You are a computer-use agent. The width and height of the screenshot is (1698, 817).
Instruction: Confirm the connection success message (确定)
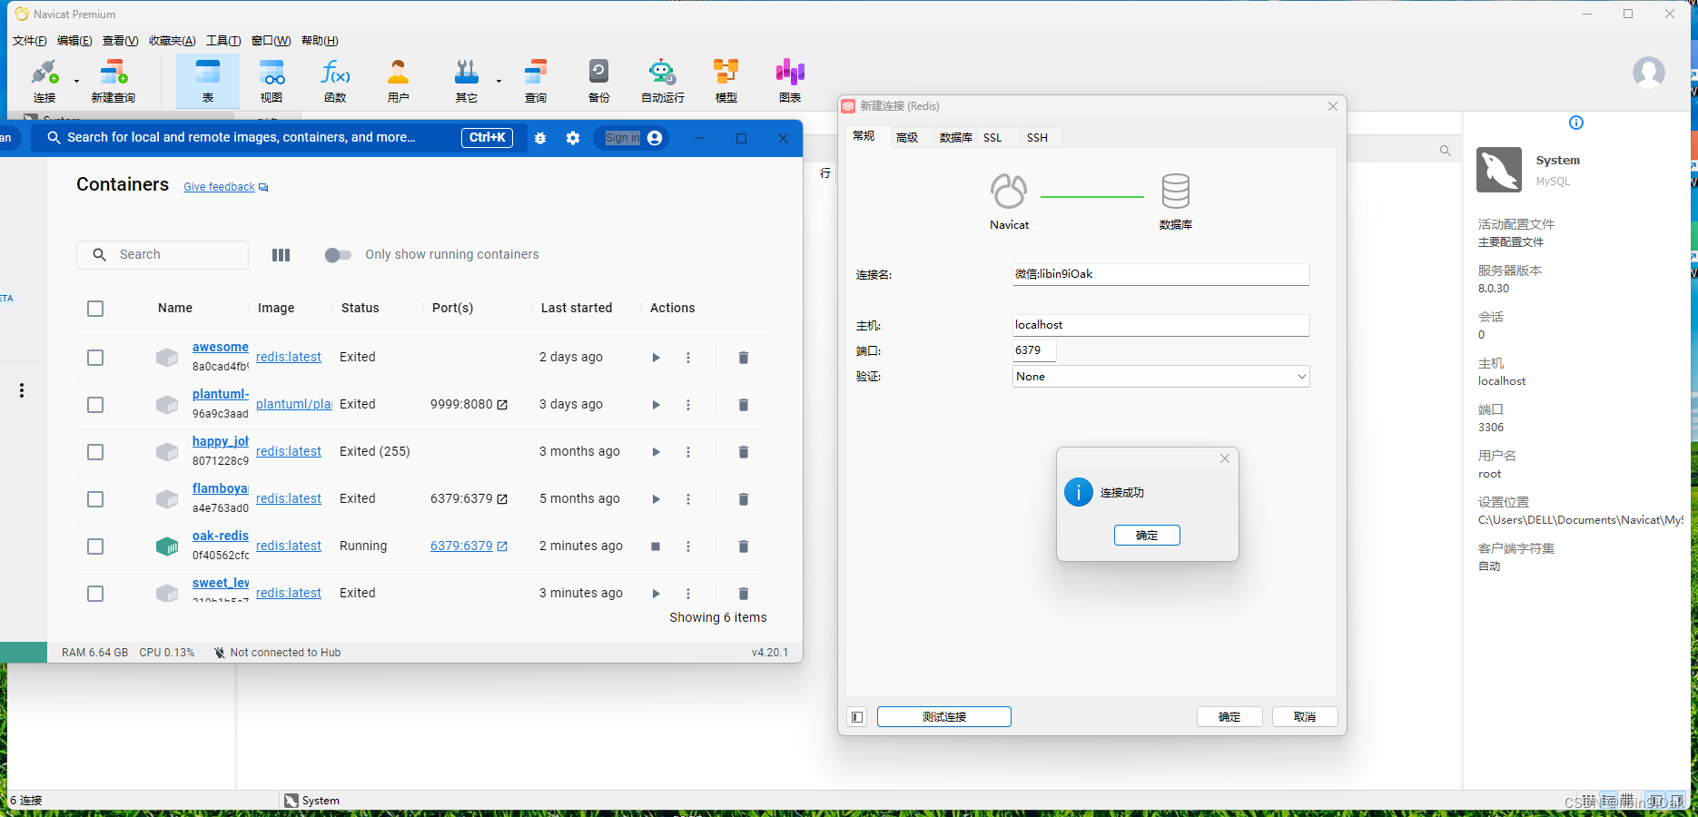tap(1147, 536)
